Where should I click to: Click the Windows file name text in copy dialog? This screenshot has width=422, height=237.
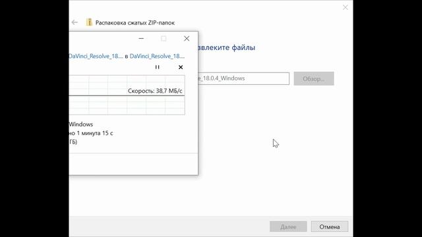(x=80, y=124)
